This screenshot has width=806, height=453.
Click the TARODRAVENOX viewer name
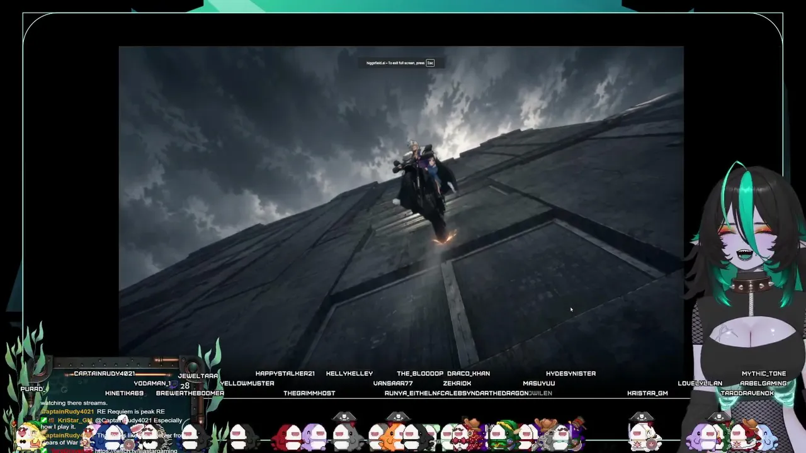[747, 393]
